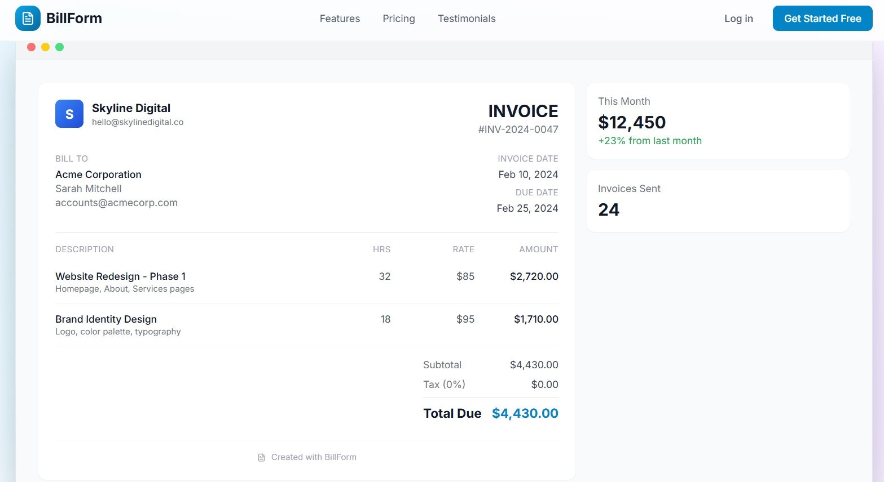Click the Invoices Sent stat card
Screen dimensions: 884x482
click(718, 200)
